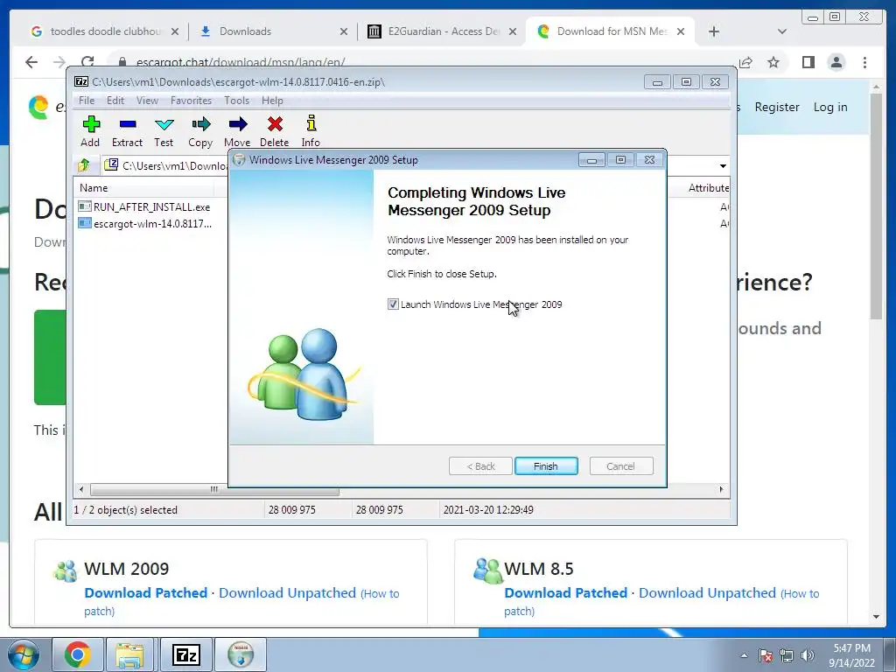Click WLM 2009 Download Patched link
This screenshot has height=672, width=896.
click(146, 593)
